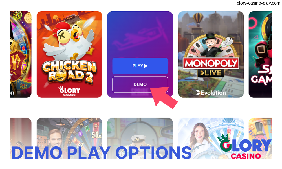Click the play triangle icon beside PLAY
282x169 pixels.
[146, 66]
